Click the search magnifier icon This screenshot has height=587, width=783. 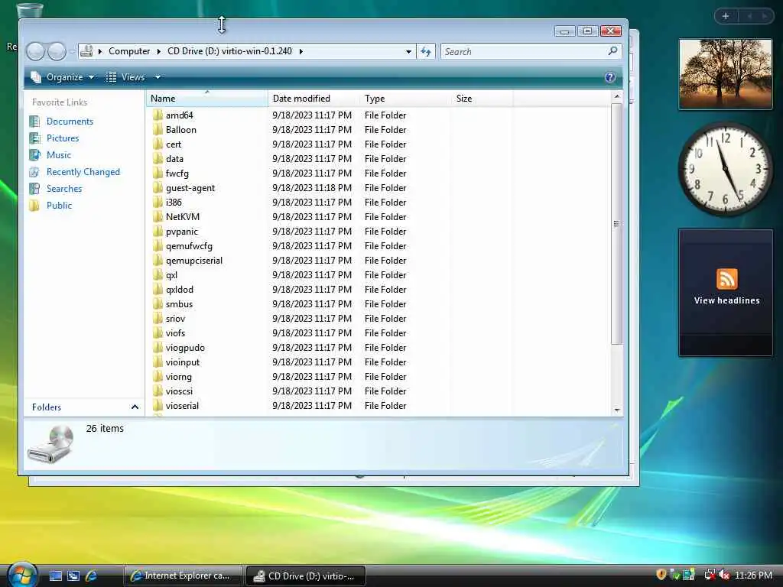click(x=612, y=51)
